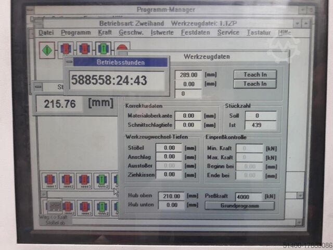This screenshot has height=250, width=333.
Task: Open the system menu of the position display window
Action: click(38, 87)
